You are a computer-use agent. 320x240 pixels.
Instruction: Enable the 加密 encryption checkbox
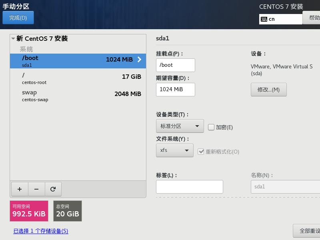coord(211,127)
